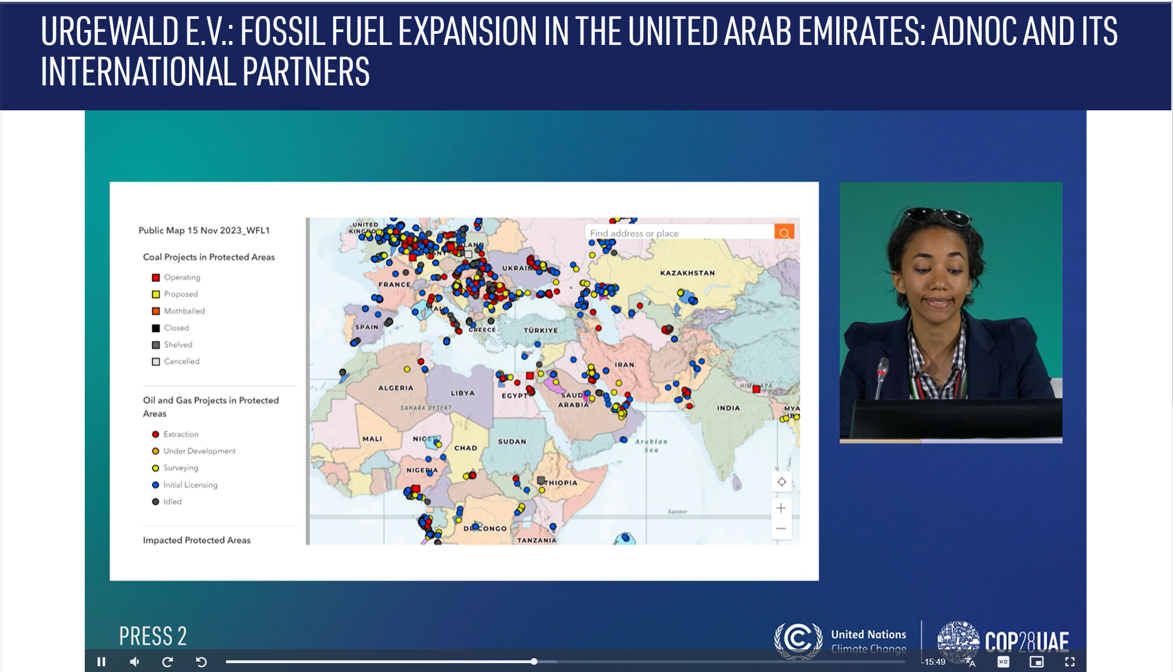This screenshot has width=1173, height=672.
Task: Click the IRAN label on the map
Action: 624,365
